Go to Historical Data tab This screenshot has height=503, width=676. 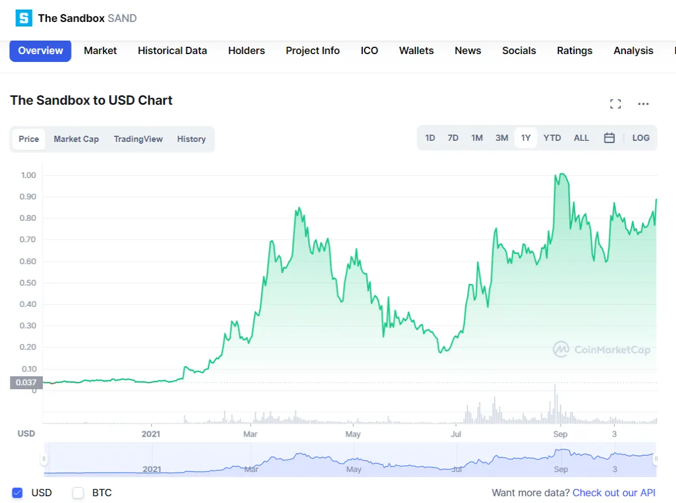coord(172,51)
